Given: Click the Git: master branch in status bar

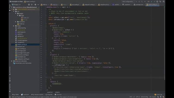Looking at the screenshot, I should click(153, 97).
